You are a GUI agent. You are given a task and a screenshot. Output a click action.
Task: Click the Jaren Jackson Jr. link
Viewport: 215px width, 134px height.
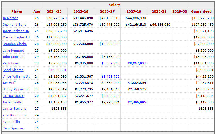pos(16,31)
